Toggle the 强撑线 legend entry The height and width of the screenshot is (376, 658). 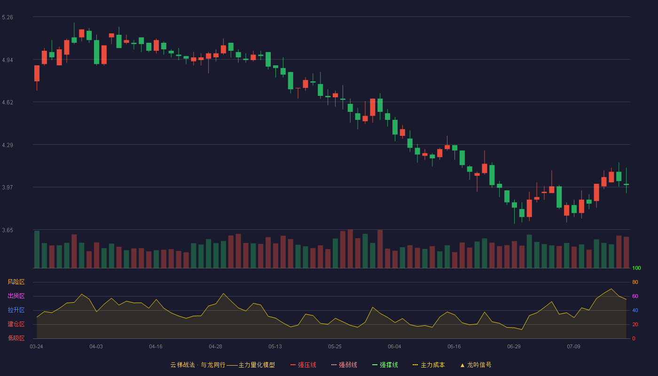pyautogui.click(x=385, y=365)
